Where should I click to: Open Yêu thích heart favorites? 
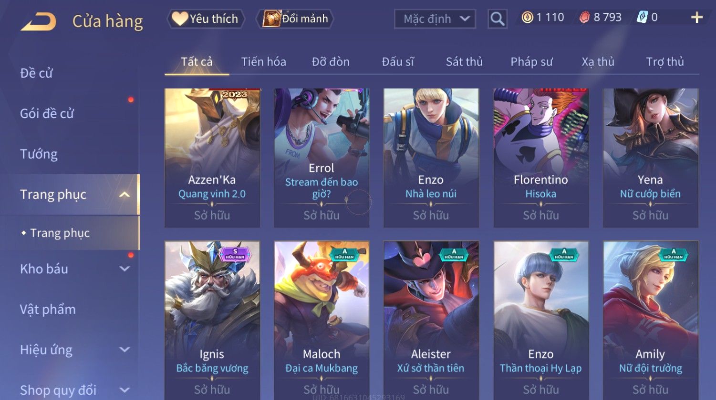(x=206, y=19)
